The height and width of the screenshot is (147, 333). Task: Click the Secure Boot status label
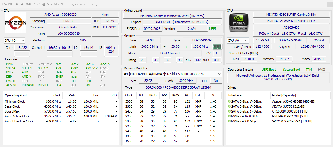click(292, 70)
